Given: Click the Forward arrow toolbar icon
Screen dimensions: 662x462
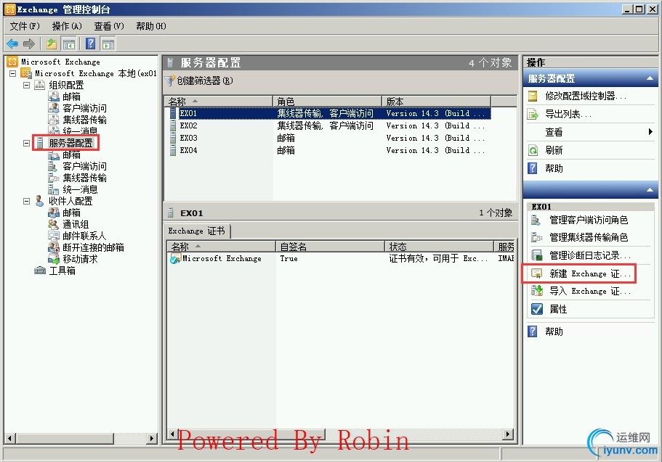Looking at the screenshot, I should [x=29, y=44].
